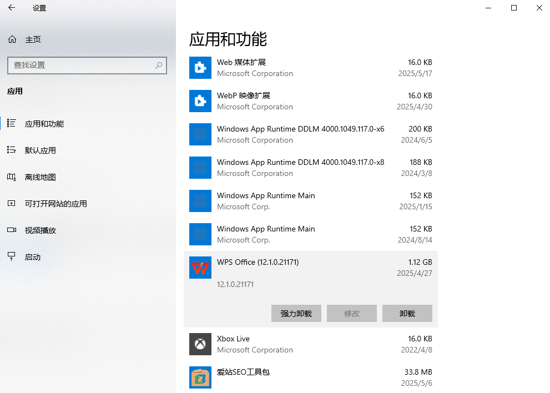The height and width of the screenshot is (393, 550).
Task: Select 应用和功能 in the sidebar
Action: coord(44,124)
